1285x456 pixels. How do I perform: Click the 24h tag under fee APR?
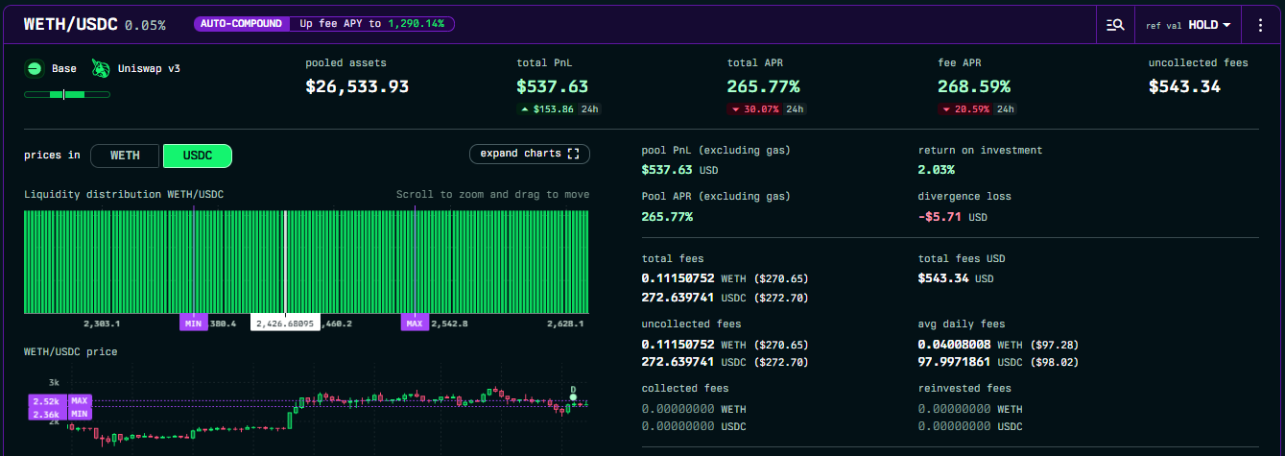pyautogui.click(x=1005, y=109)
